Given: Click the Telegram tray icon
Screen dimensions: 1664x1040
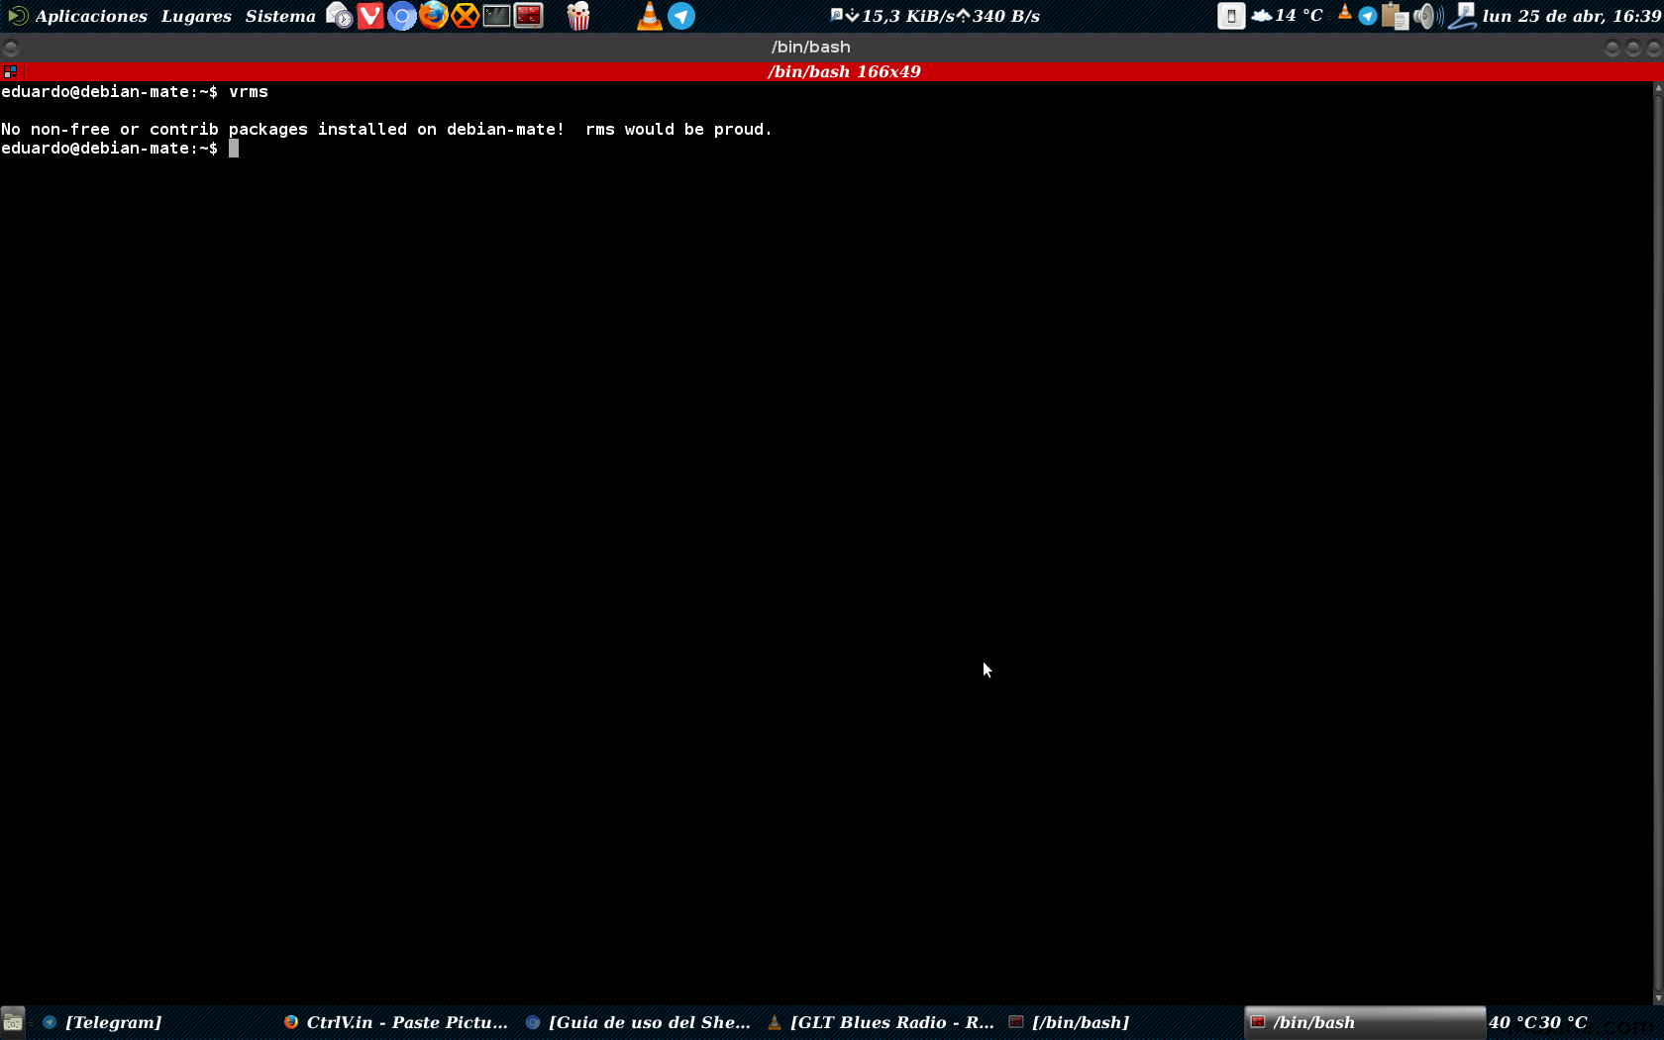Looking at the screenshot, I should coord(1368,16).
